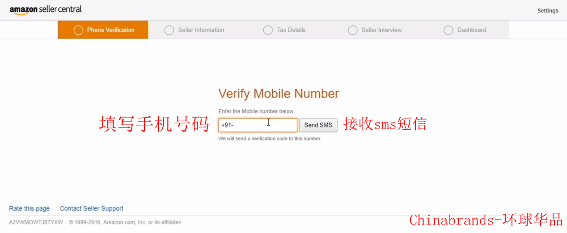Click the Amazon Seller Central logo

(x=46, y=10)
